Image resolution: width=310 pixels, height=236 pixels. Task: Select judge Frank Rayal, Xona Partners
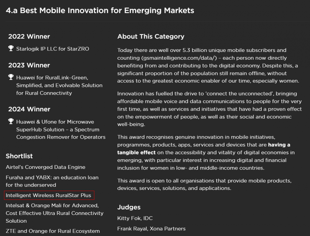151,229
